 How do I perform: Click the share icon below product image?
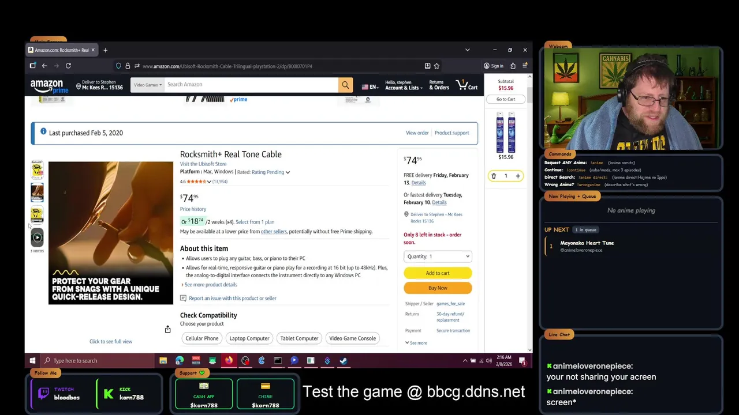(x=167, y=329)
